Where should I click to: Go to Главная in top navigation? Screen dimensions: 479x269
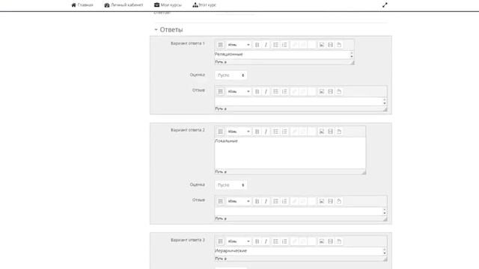82,5
